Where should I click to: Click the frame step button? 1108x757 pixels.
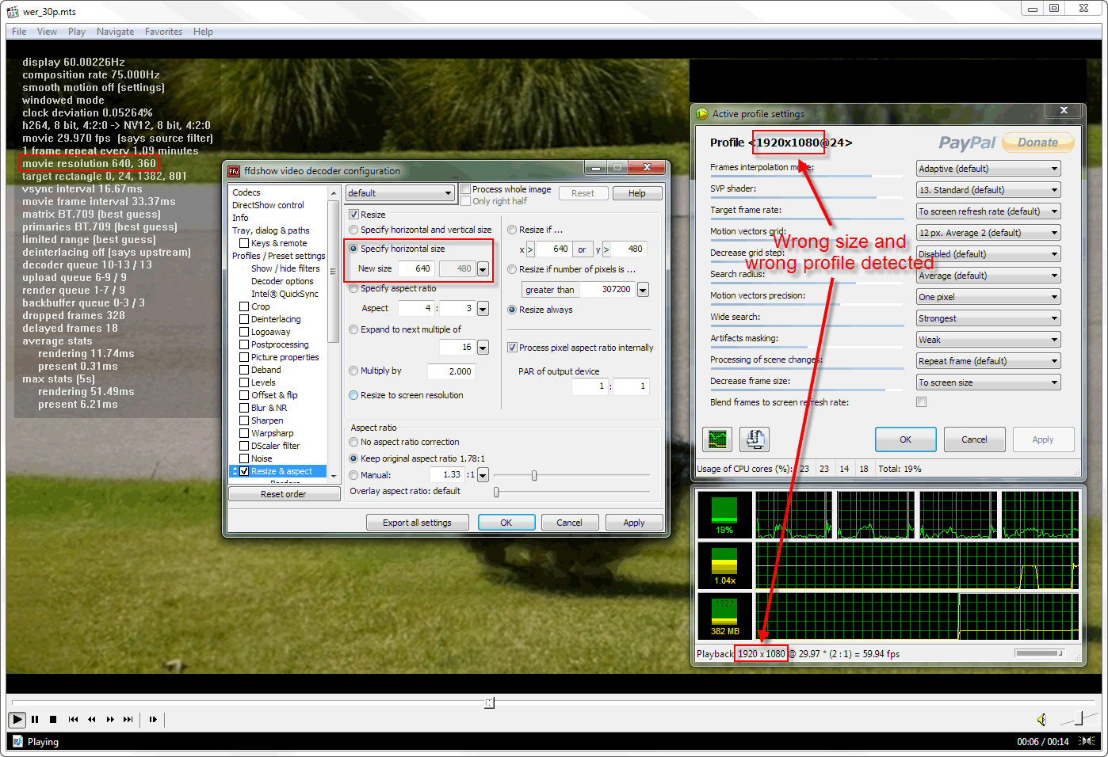click(x=153, y=720)
